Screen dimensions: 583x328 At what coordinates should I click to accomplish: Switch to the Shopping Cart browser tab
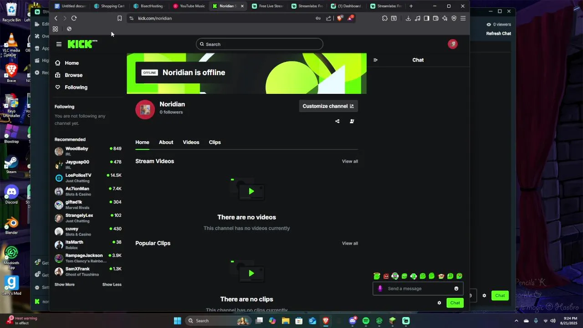pos(109,6)
